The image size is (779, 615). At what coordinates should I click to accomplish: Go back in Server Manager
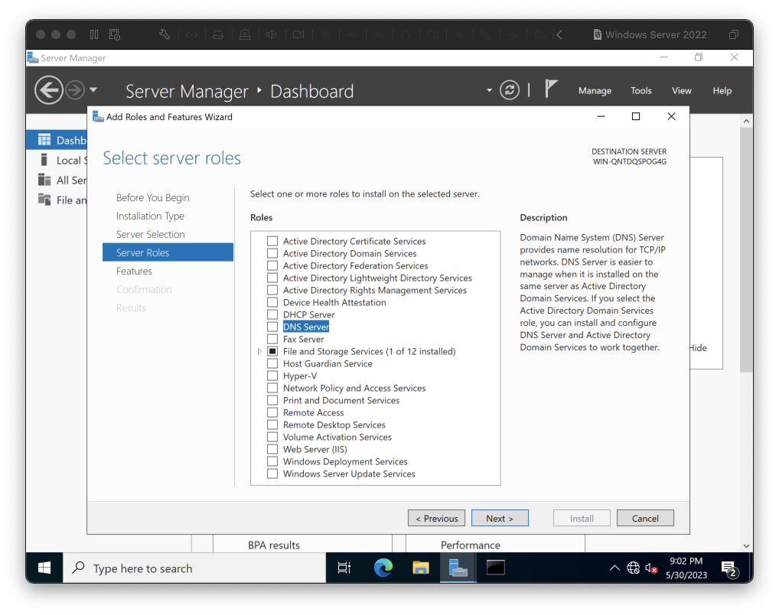49,90
